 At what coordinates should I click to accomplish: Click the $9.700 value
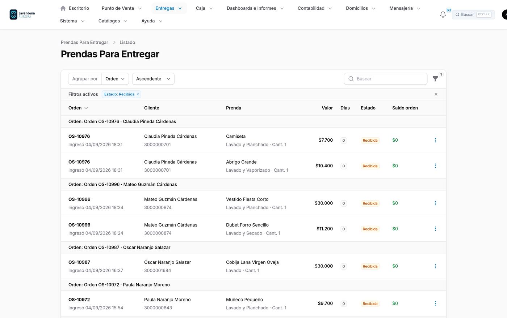pos(325,304)
